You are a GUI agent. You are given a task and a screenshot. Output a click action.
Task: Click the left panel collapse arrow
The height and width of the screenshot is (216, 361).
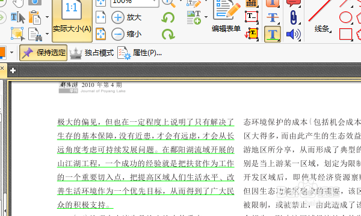5,211
